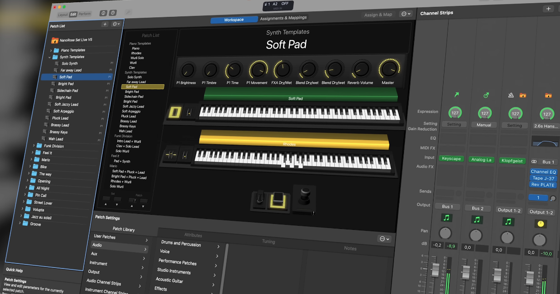Expand the Funk Division set

[33, 146]
